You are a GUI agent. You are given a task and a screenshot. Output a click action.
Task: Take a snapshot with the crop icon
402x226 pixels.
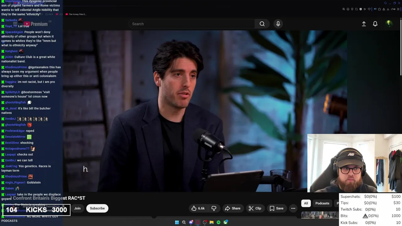point(356,9)
